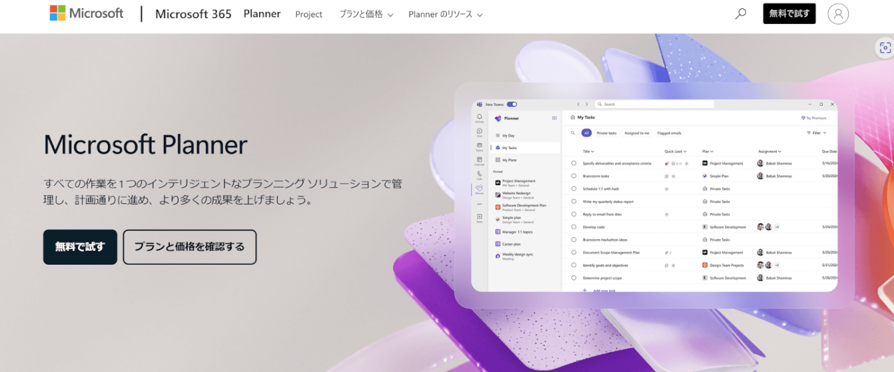Open the 'Determine project scope' task

point(602,278)
